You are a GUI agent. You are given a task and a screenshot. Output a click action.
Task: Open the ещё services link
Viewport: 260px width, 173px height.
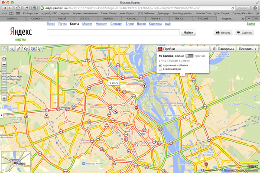click(x=168, y=24)
